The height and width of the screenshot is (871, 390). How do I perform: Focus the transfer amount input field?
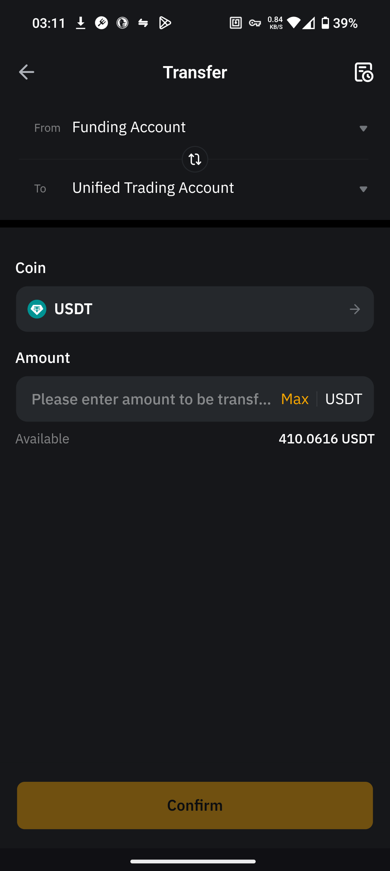click(x=152, y=399)
